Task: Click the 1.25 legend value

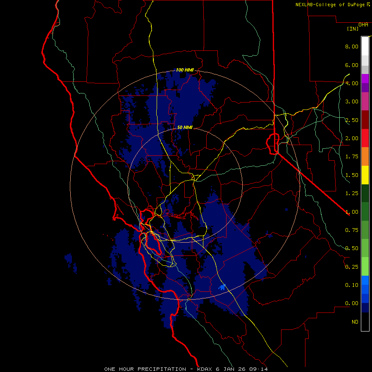Action: tap(352, 193)
